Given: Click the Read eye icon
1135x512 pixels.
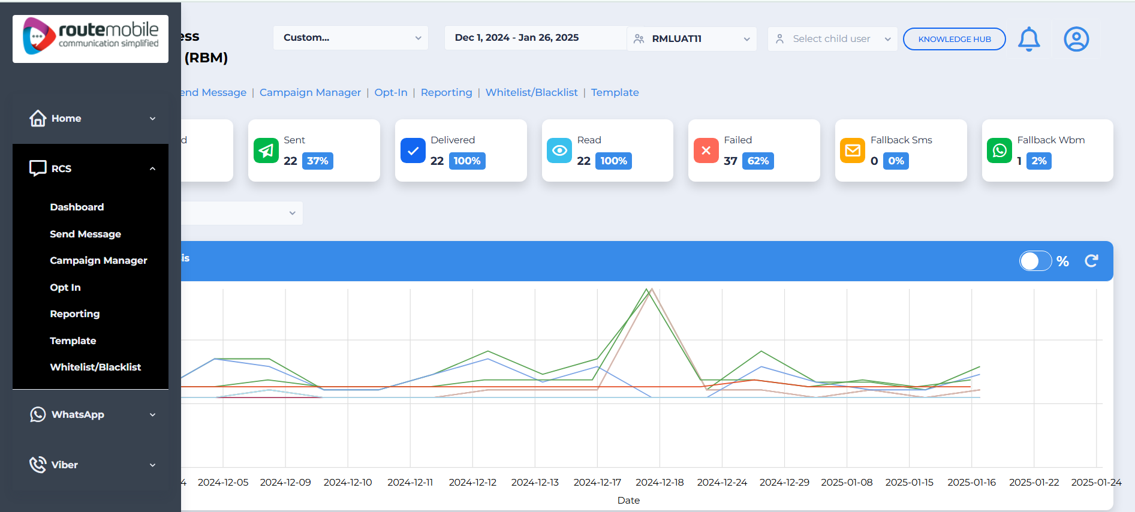Looking at the screenshot, I should click(559, 150).
